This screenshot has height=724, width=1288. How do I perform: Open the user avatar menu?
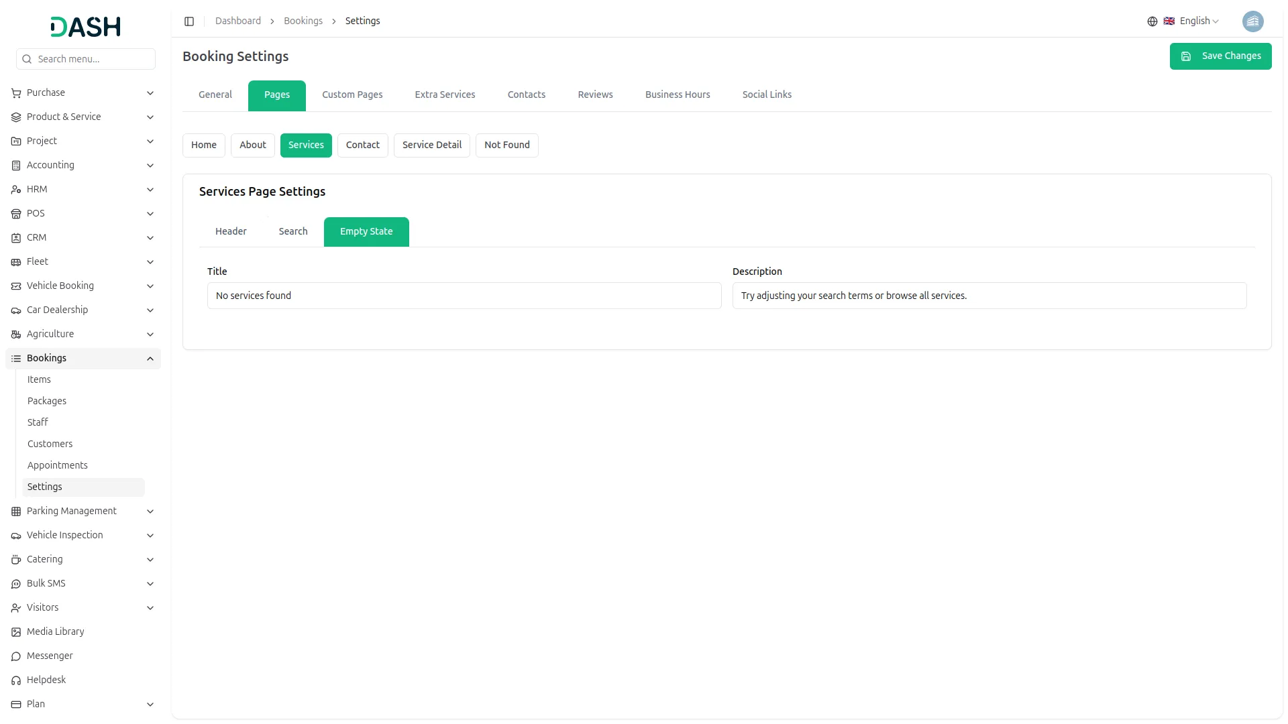pos(1252,21)
